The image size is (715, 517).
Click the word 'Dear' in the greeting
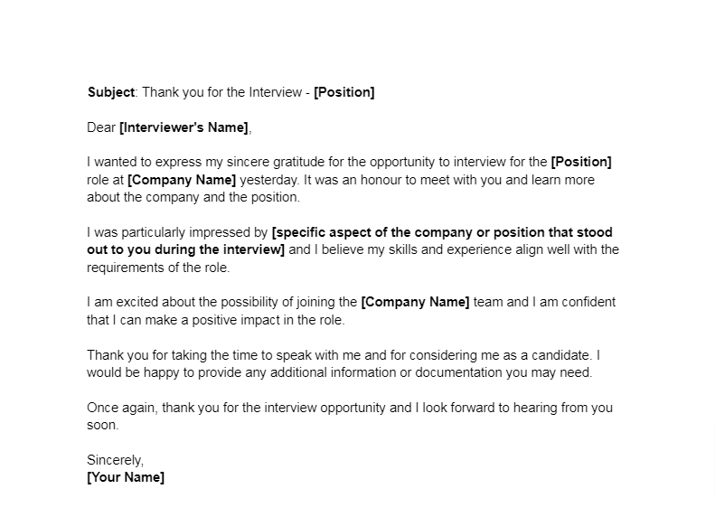[101, 127]
